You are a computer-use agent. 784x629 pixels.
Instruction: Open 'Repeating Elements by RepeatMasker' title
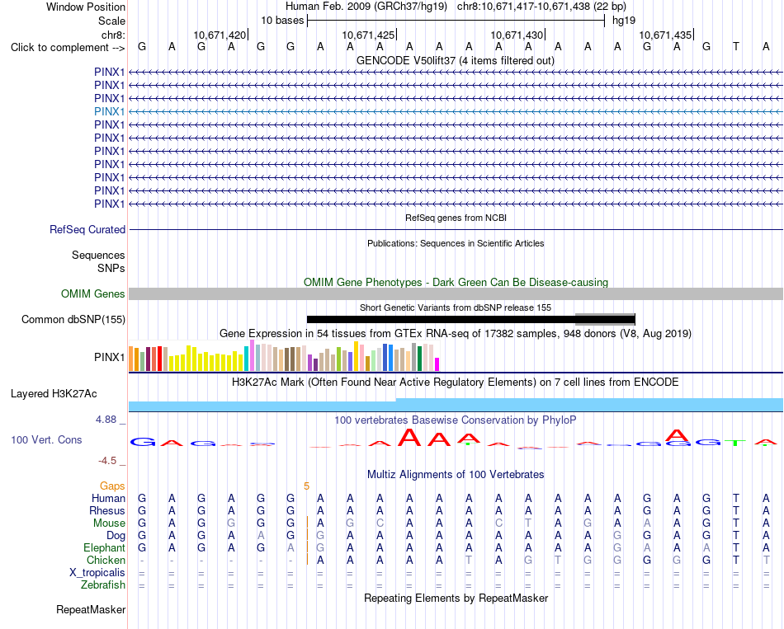coord(456,598)
